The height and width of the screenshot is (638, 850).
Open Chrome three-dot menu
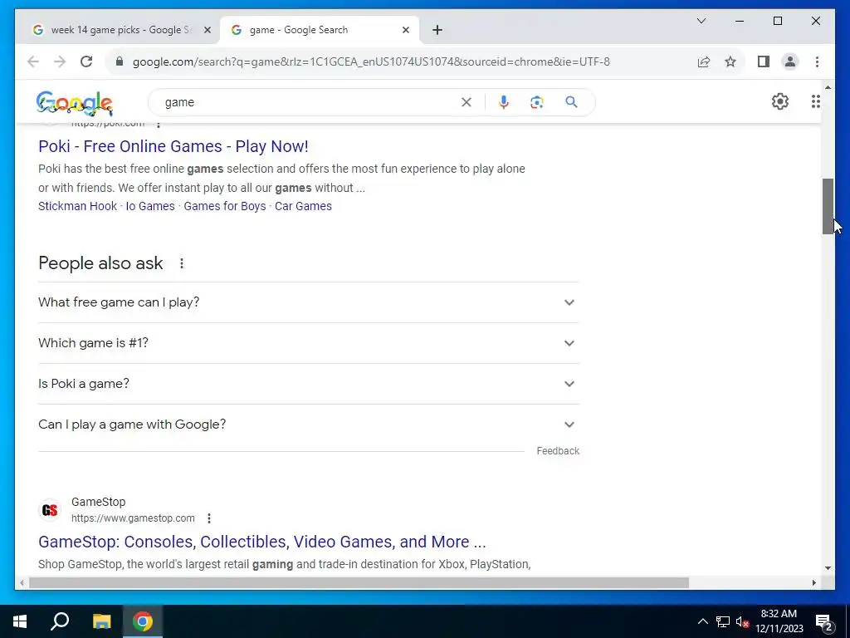[817, 61]
